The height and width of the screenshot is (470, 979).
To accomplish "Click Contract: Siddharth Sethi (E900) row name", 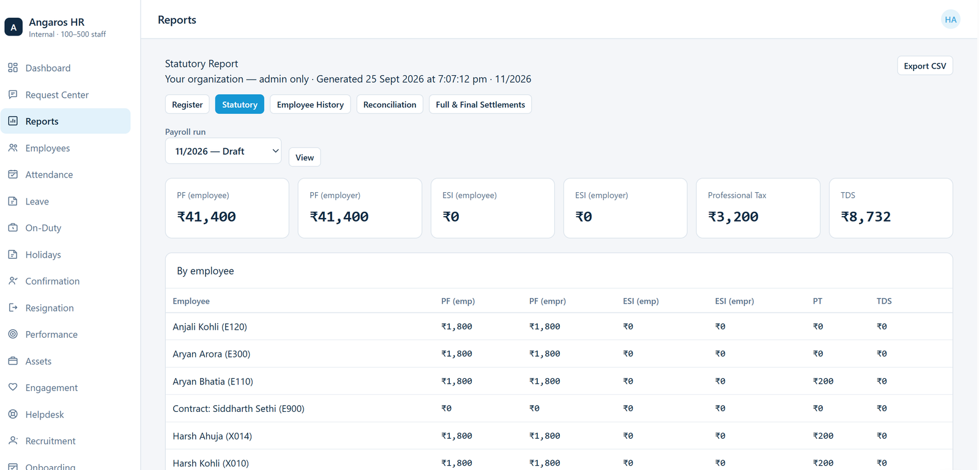I will (239, 408).
